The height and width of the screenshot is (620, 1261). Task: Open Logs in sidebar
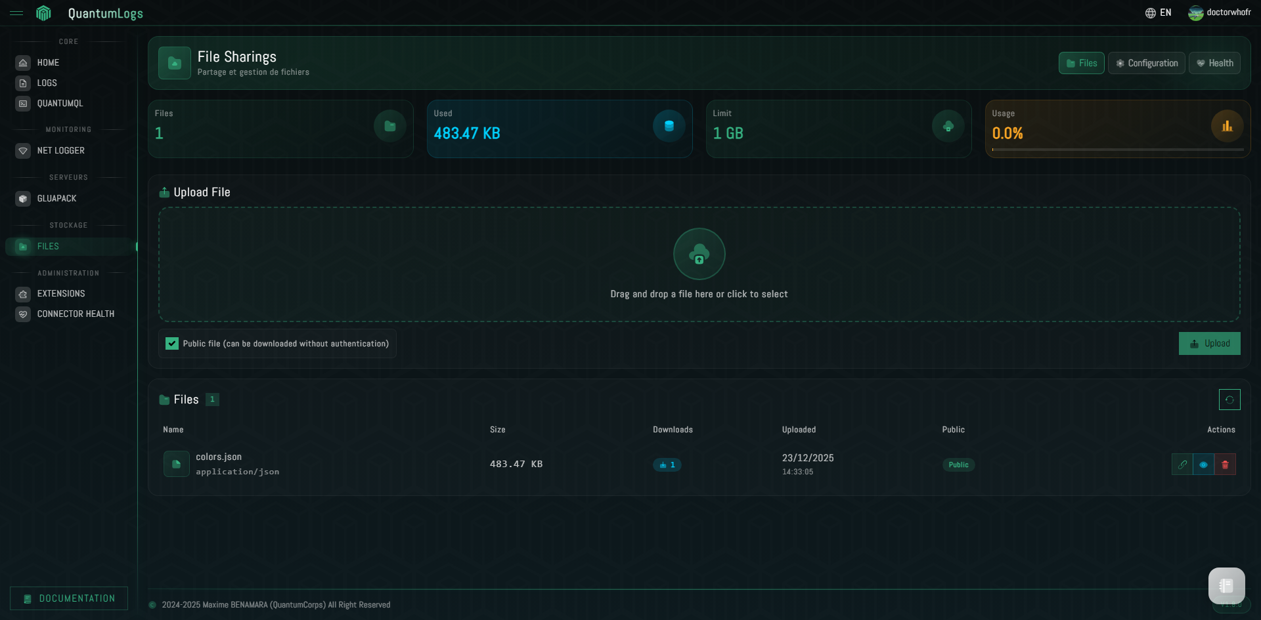coord(69,83)
